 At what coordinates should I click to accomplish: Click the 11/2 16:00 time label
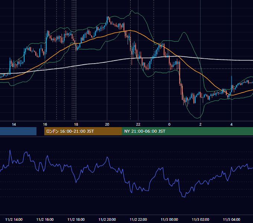[x=45, y=219]
